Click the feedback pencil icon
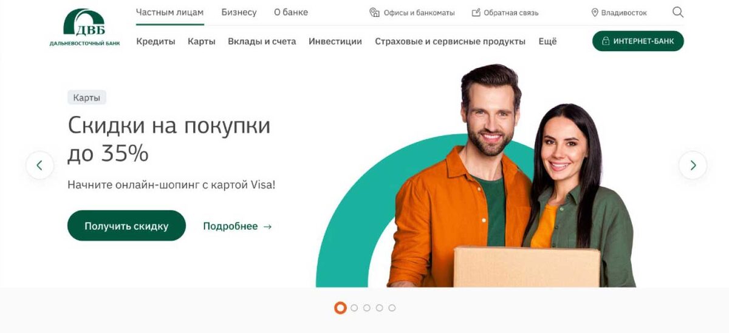Screen dimensions: 729x333 tap(476, 12)
